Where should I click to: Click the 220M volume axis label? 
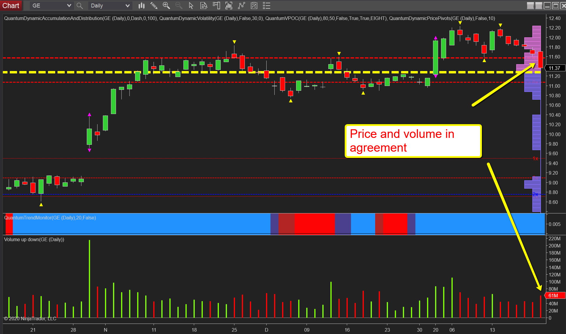point(555,239)
